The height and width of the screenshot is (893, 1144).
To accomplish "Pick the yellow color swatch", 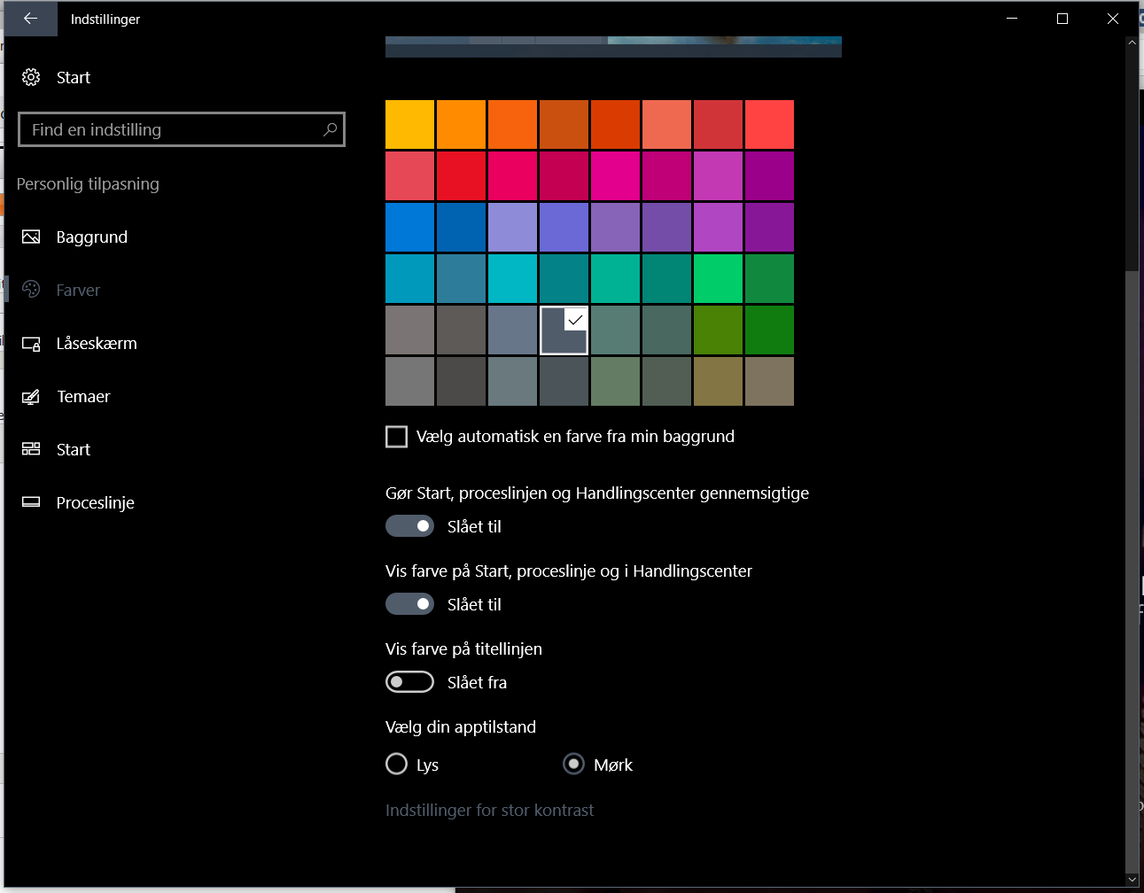I will (409, 124).
